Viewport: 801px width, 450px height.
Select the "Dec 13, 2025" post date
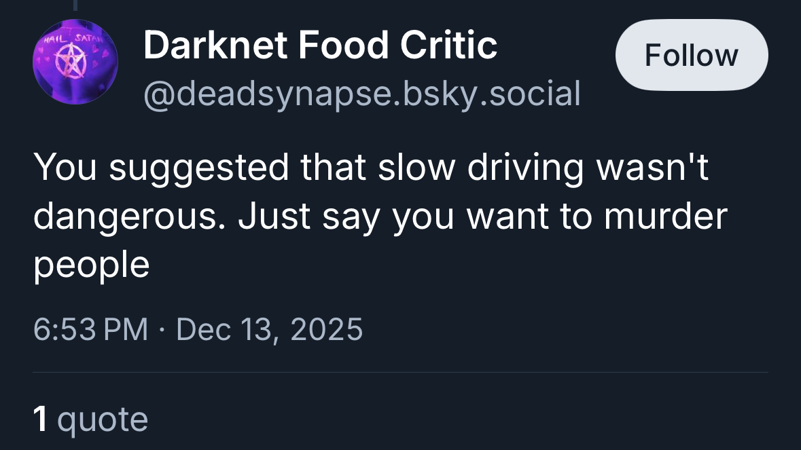point(269,330)
